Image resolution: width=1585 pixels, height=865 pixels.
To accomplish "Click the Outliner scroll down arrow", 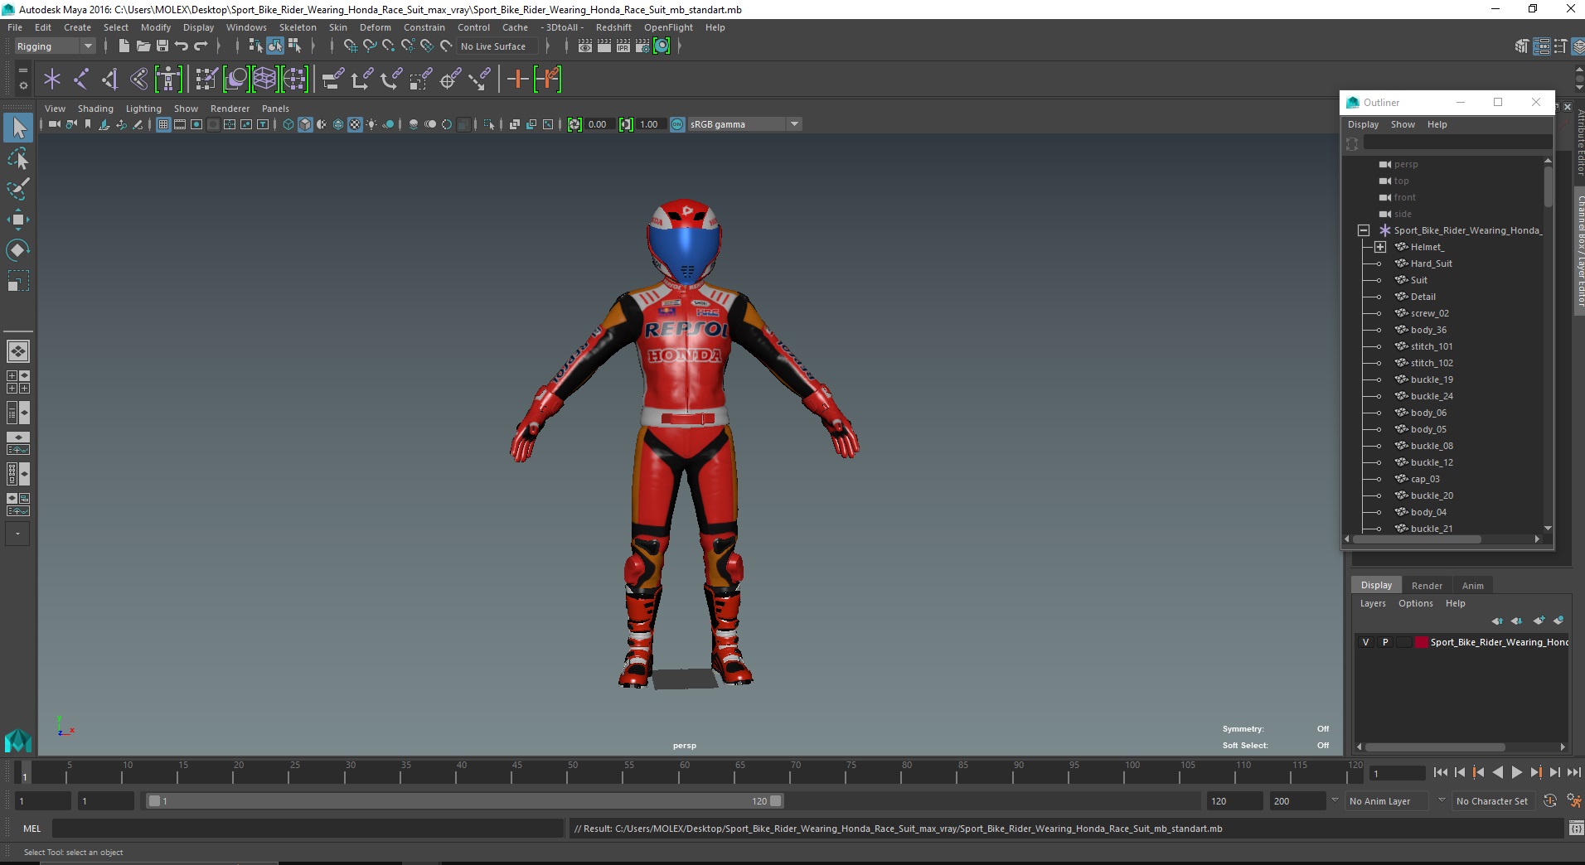I will (x=1548, y=528).
